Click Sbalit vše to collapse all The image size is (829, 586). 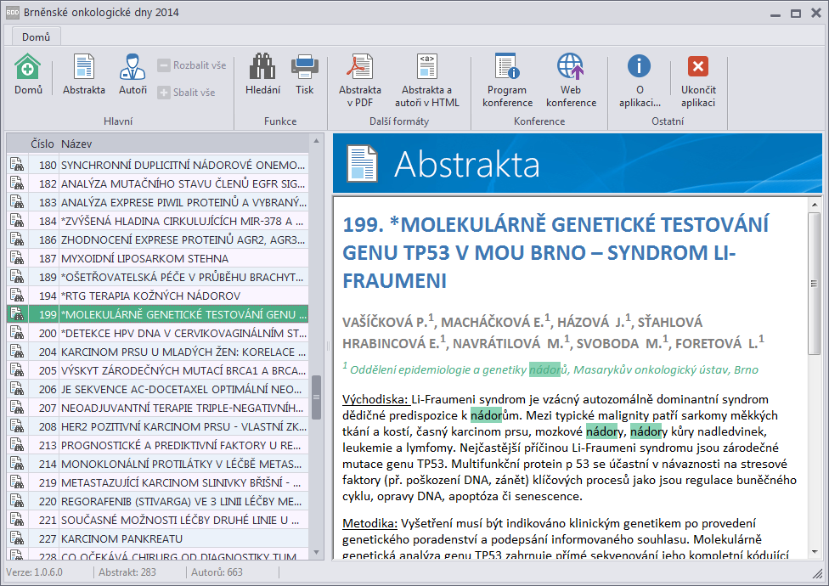(x=187, y=93)
